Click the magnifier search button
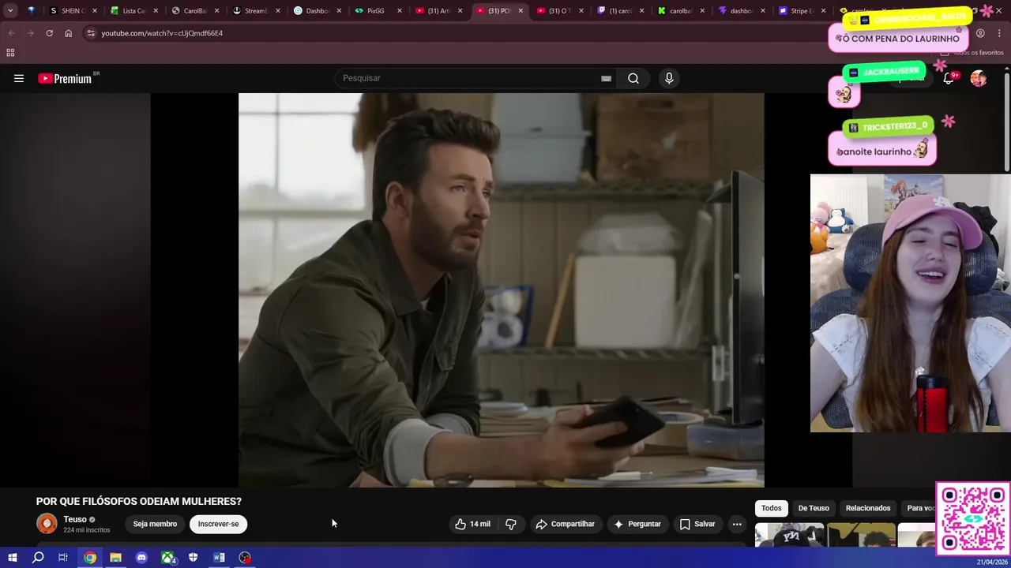Screen dimensions: 1011x568 [633, 78]
